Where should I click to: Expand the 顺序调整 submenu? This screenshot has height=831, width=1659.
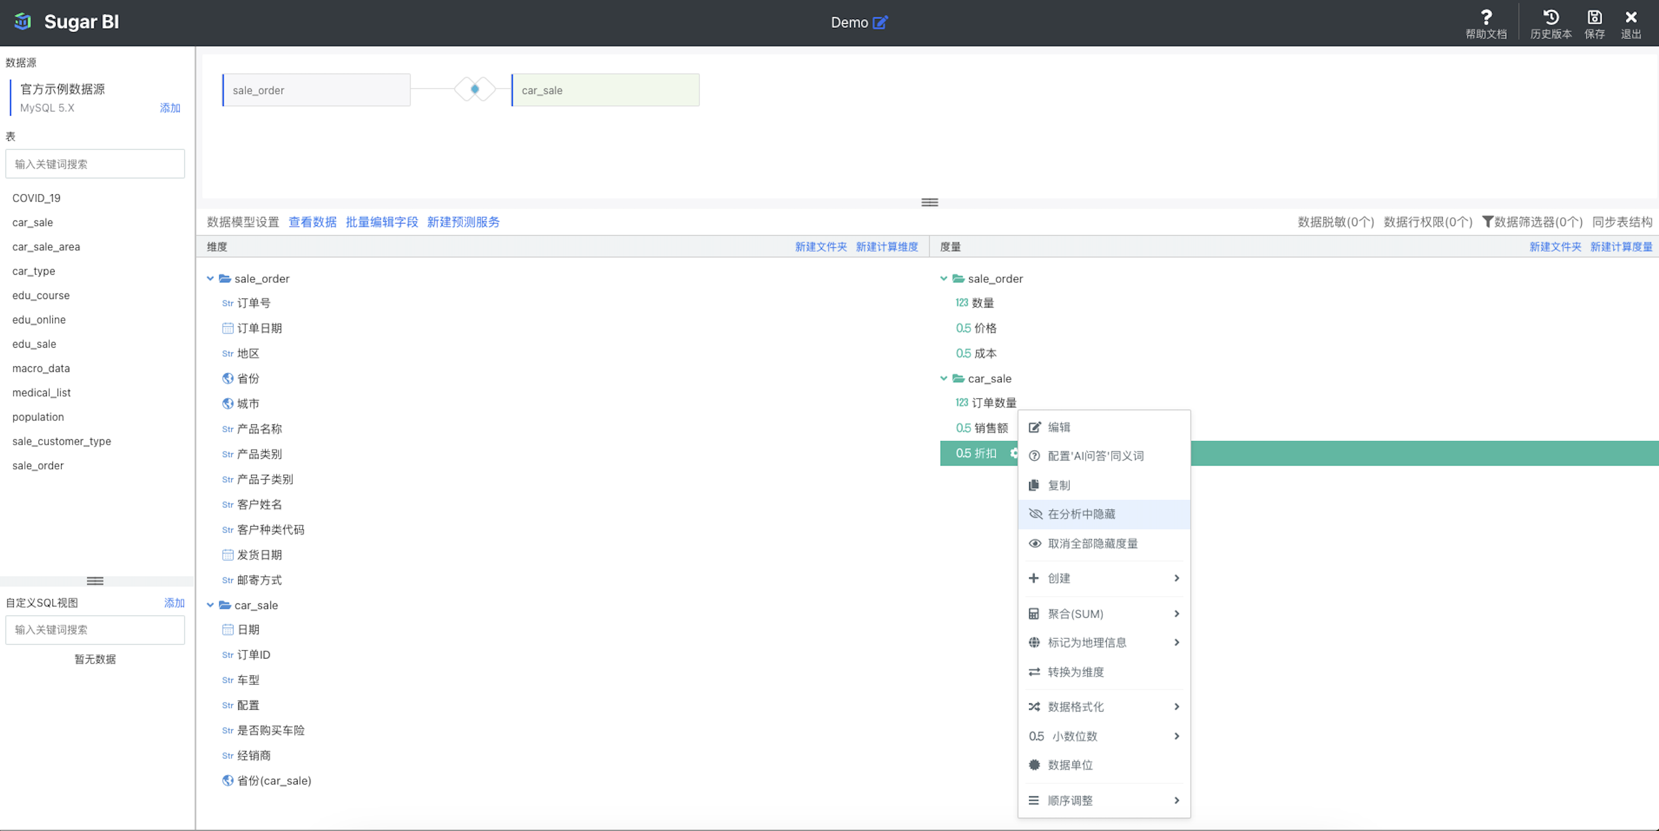pos(1104,801)
